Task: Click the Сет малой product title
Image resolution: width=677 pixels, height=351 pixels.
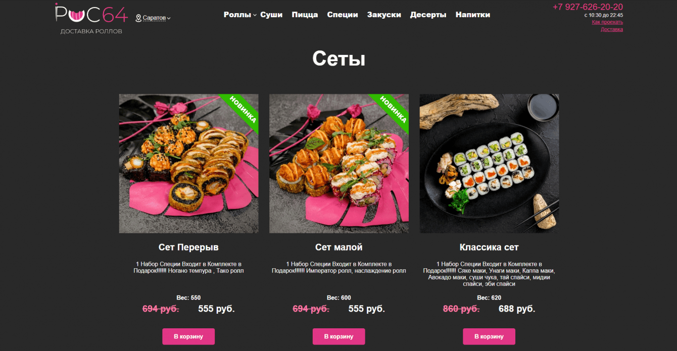Action: click(339, 247)
